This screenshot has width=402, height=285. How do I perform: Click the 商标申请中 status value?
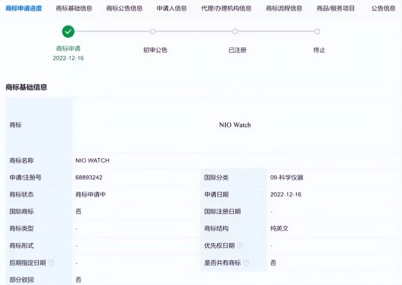tap(90, 195)
